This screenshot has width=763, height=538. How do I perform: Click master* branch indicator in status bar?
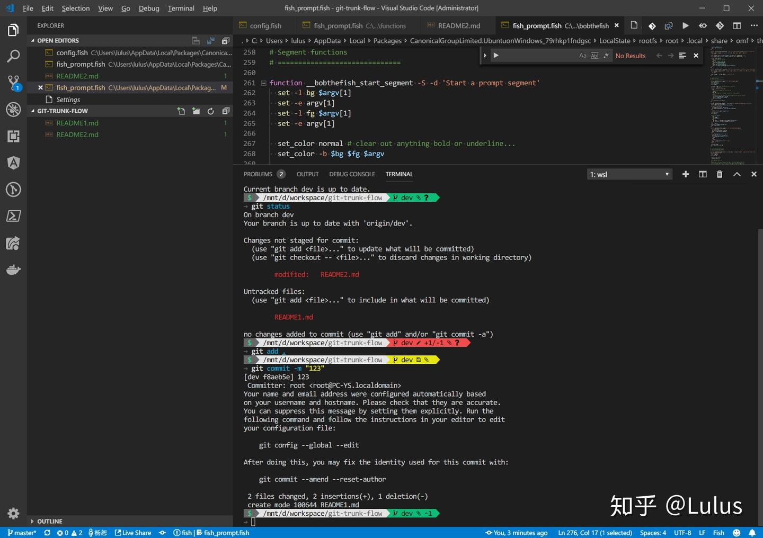click(21, 533)
